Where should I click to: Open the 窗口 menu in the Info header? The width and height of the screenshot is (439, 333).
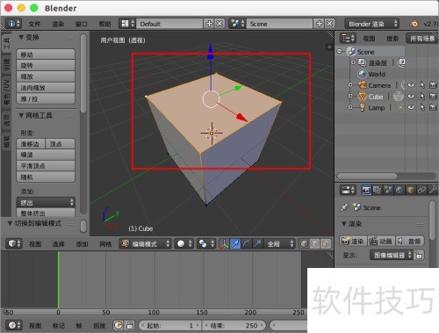coord(81,24)
